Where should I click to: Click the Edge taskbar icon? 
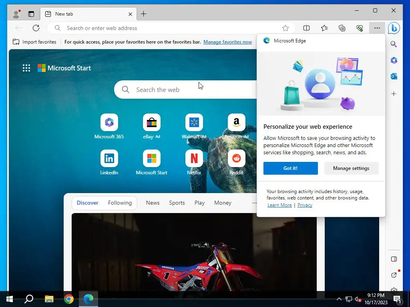click(88, 299)
